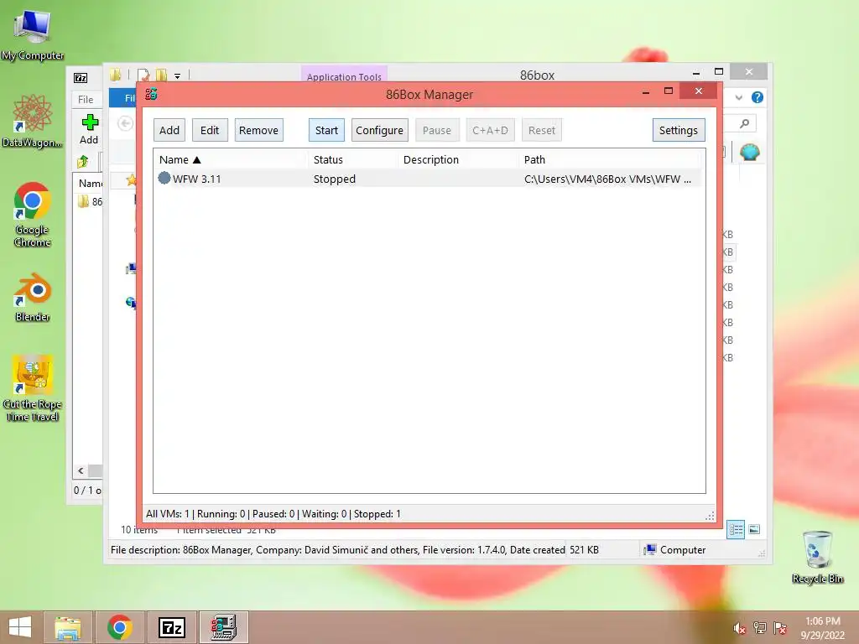Click the 86Box Manager taskbar icon
This screenshot has width=859, height=644.
tap(223, 627)
